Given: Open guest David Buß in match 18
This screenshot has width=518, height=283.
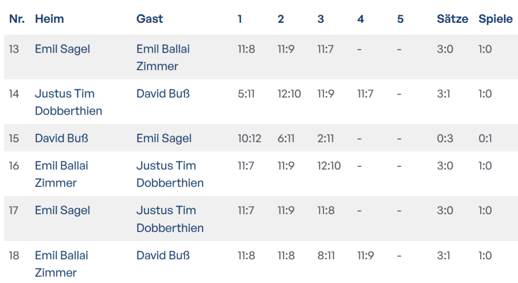Looking at the screenshot, I should pos(163,256).
